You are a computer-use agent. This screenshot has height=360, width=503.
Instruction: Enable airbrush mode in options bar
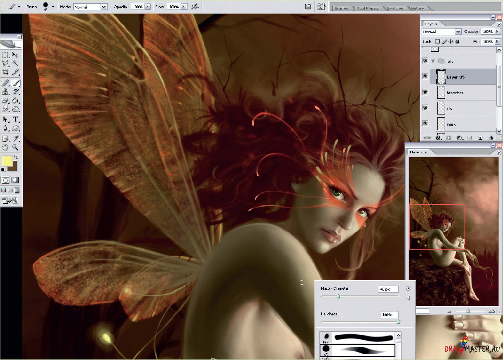point(195,7)
